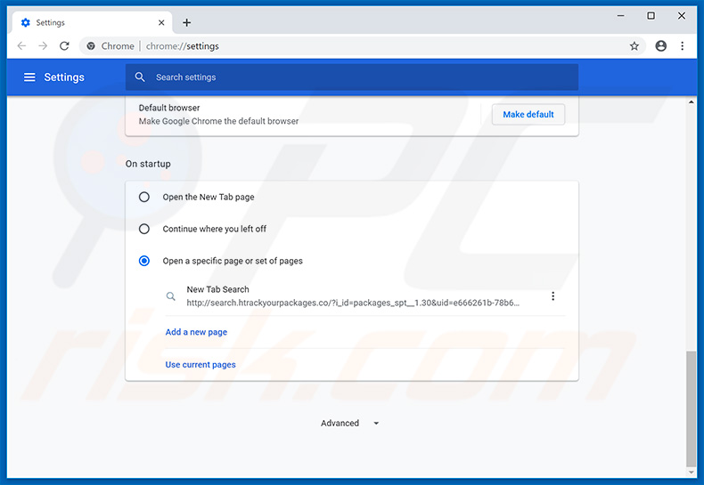Click Make default button

(528, 114)
